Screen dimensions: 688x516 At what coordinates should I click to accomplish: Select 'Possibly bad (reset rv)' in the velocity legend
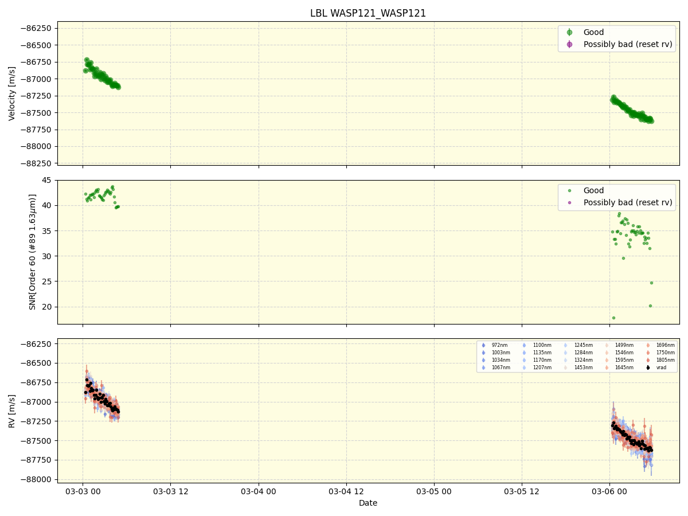pyautogui.click(x=628, y=44)
